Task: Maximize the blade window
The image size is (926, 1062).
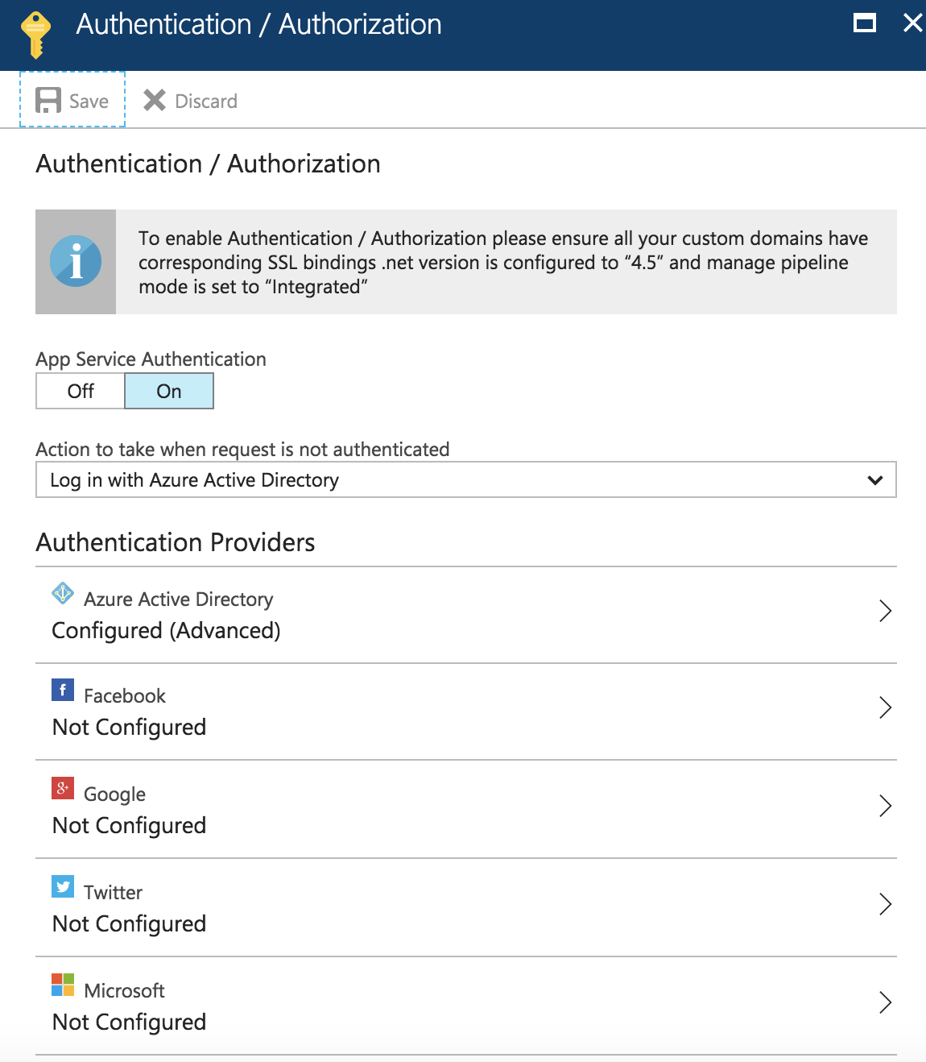Action: pos(865,23)
